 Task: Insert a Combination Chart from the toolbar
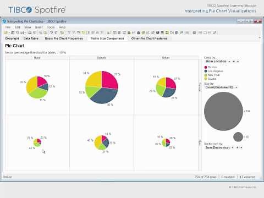(139, 32)
